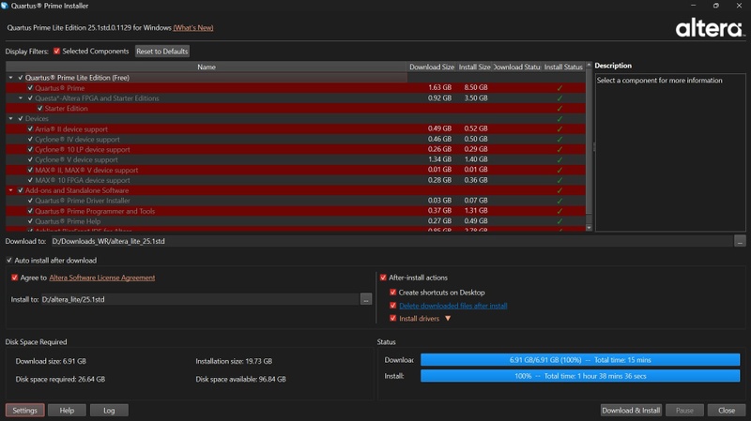
Task: Click the Quartus Prime Installer title bar icon
Action: (x=5, y=6)
